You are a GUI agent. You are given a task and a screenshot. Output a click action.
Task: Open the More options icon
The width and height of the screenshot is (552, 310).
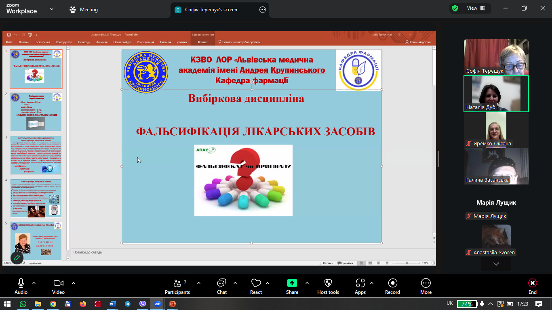point(426,286)
